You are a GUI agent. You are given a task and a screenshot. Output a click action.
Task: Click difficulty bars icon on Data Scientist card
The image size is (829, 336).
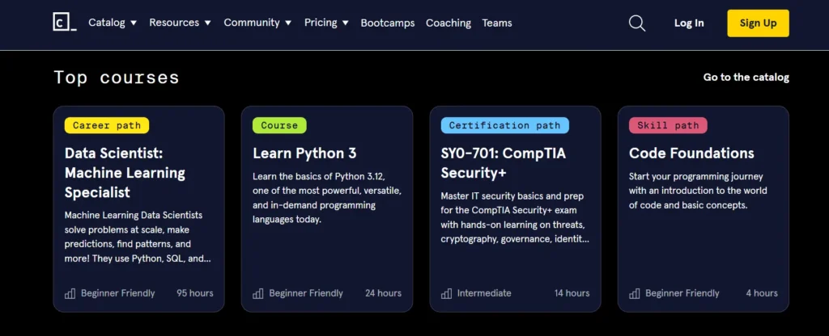(70, 293)
